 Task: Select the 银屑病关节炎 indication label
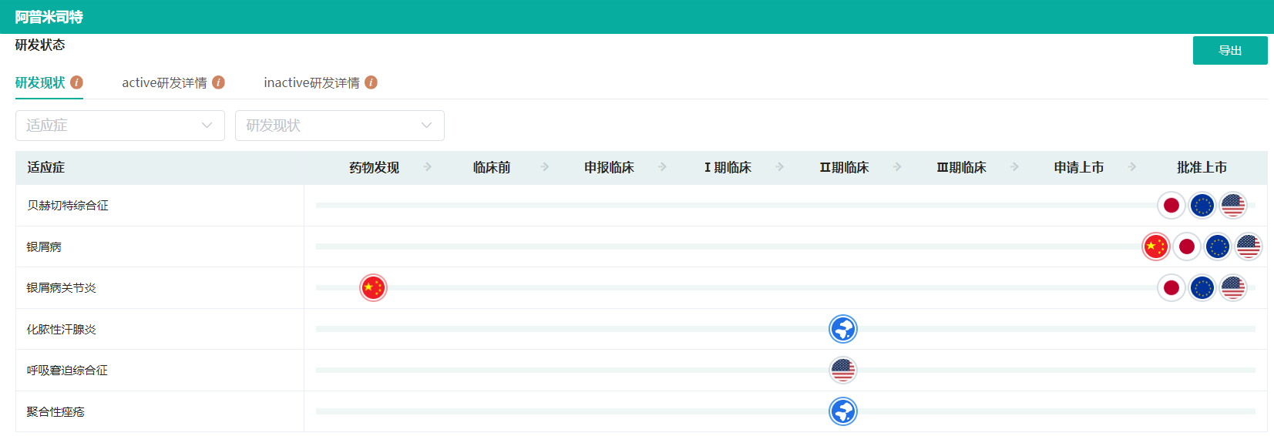coord(62,287)
